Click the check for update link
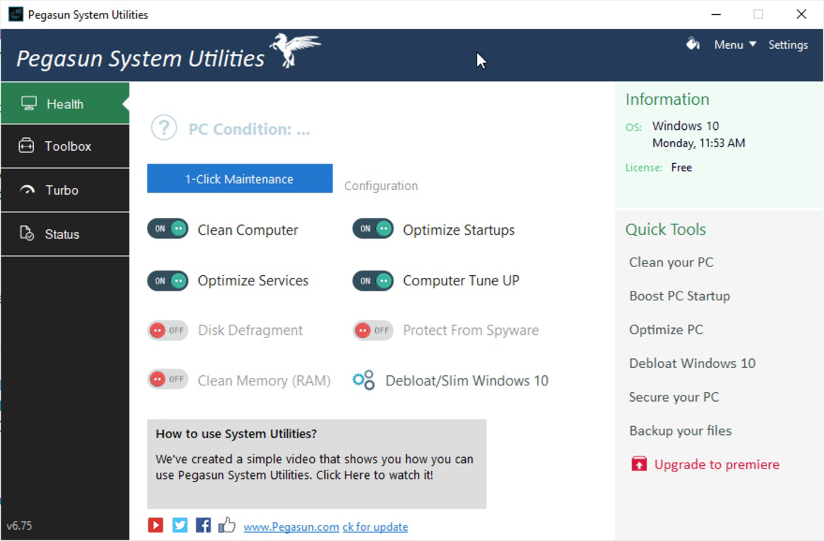824x541 pixels. pyautogui.click(x=375, y=527)
